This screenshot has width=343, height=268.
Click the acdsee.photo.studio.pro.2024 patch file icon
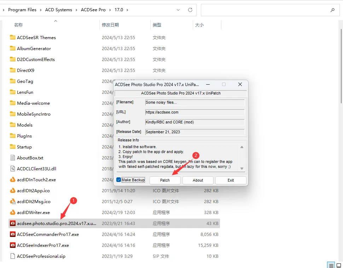pos(13,223)
